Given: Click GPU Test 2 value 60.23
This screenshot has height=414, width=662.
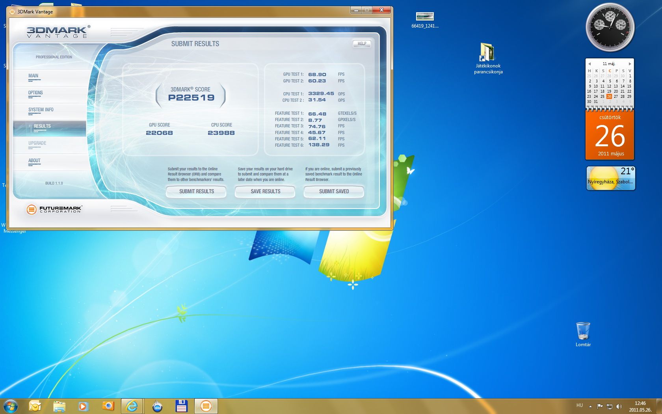Looking at the screenshot, I should (x=317, y=81).
